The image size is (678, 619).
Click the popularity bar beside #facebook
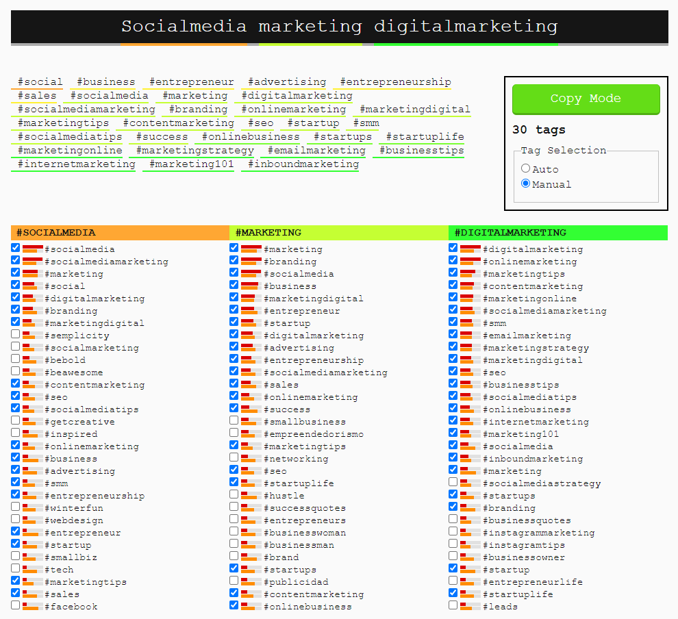click(33, 607)
